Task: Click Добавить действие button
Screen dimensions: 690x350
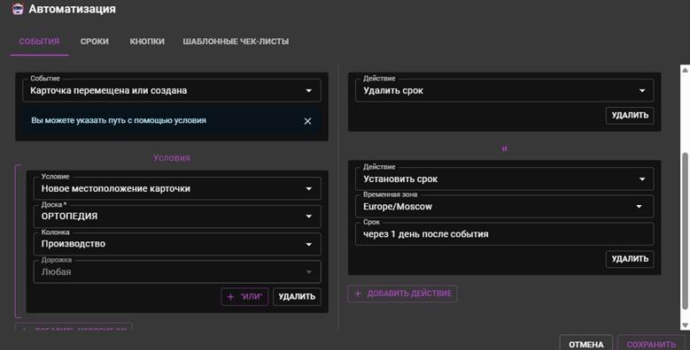Action: tap(403, 293)
